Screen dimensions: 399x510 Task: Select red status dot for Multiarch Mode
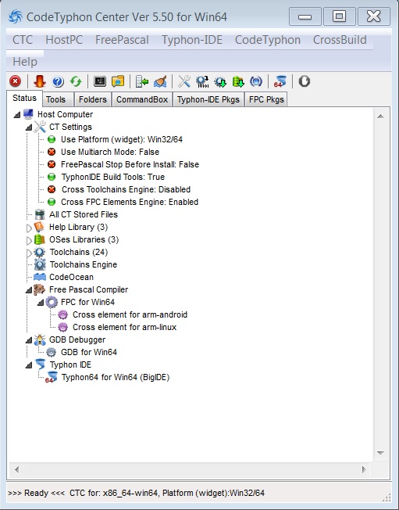[x=52, y=152]
